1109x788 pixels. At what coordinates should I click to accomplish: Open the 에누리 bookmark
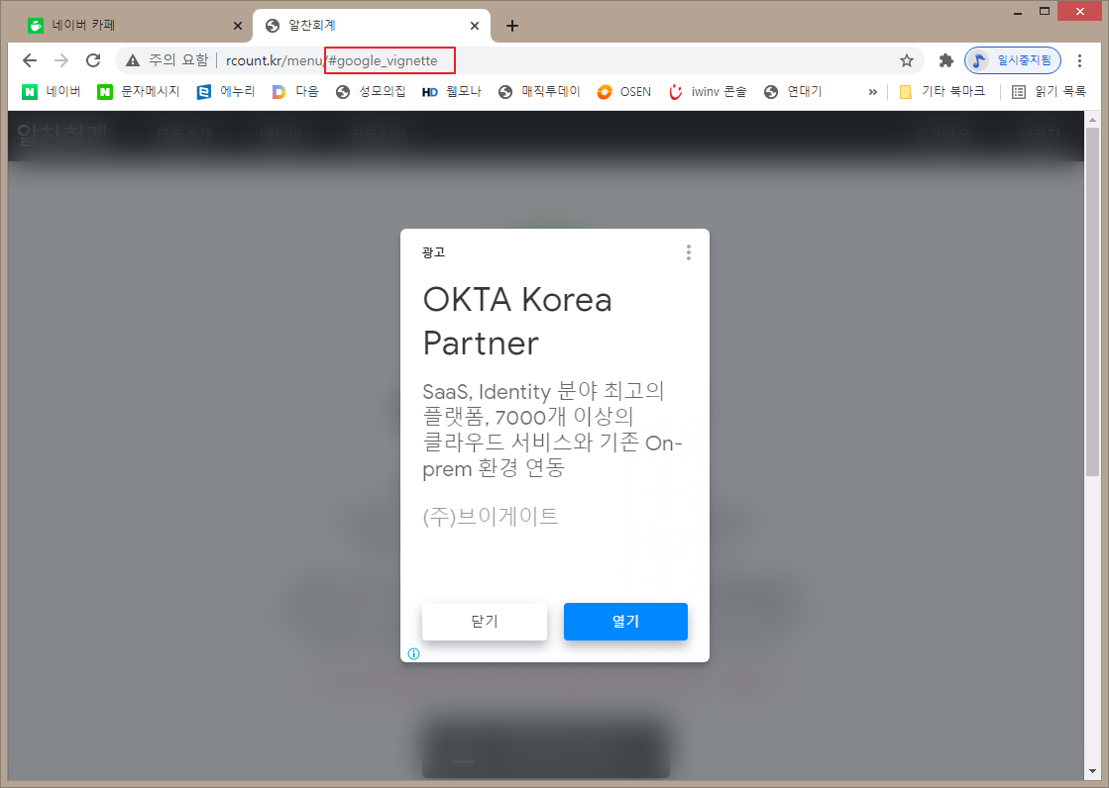[x=226, y=92]
